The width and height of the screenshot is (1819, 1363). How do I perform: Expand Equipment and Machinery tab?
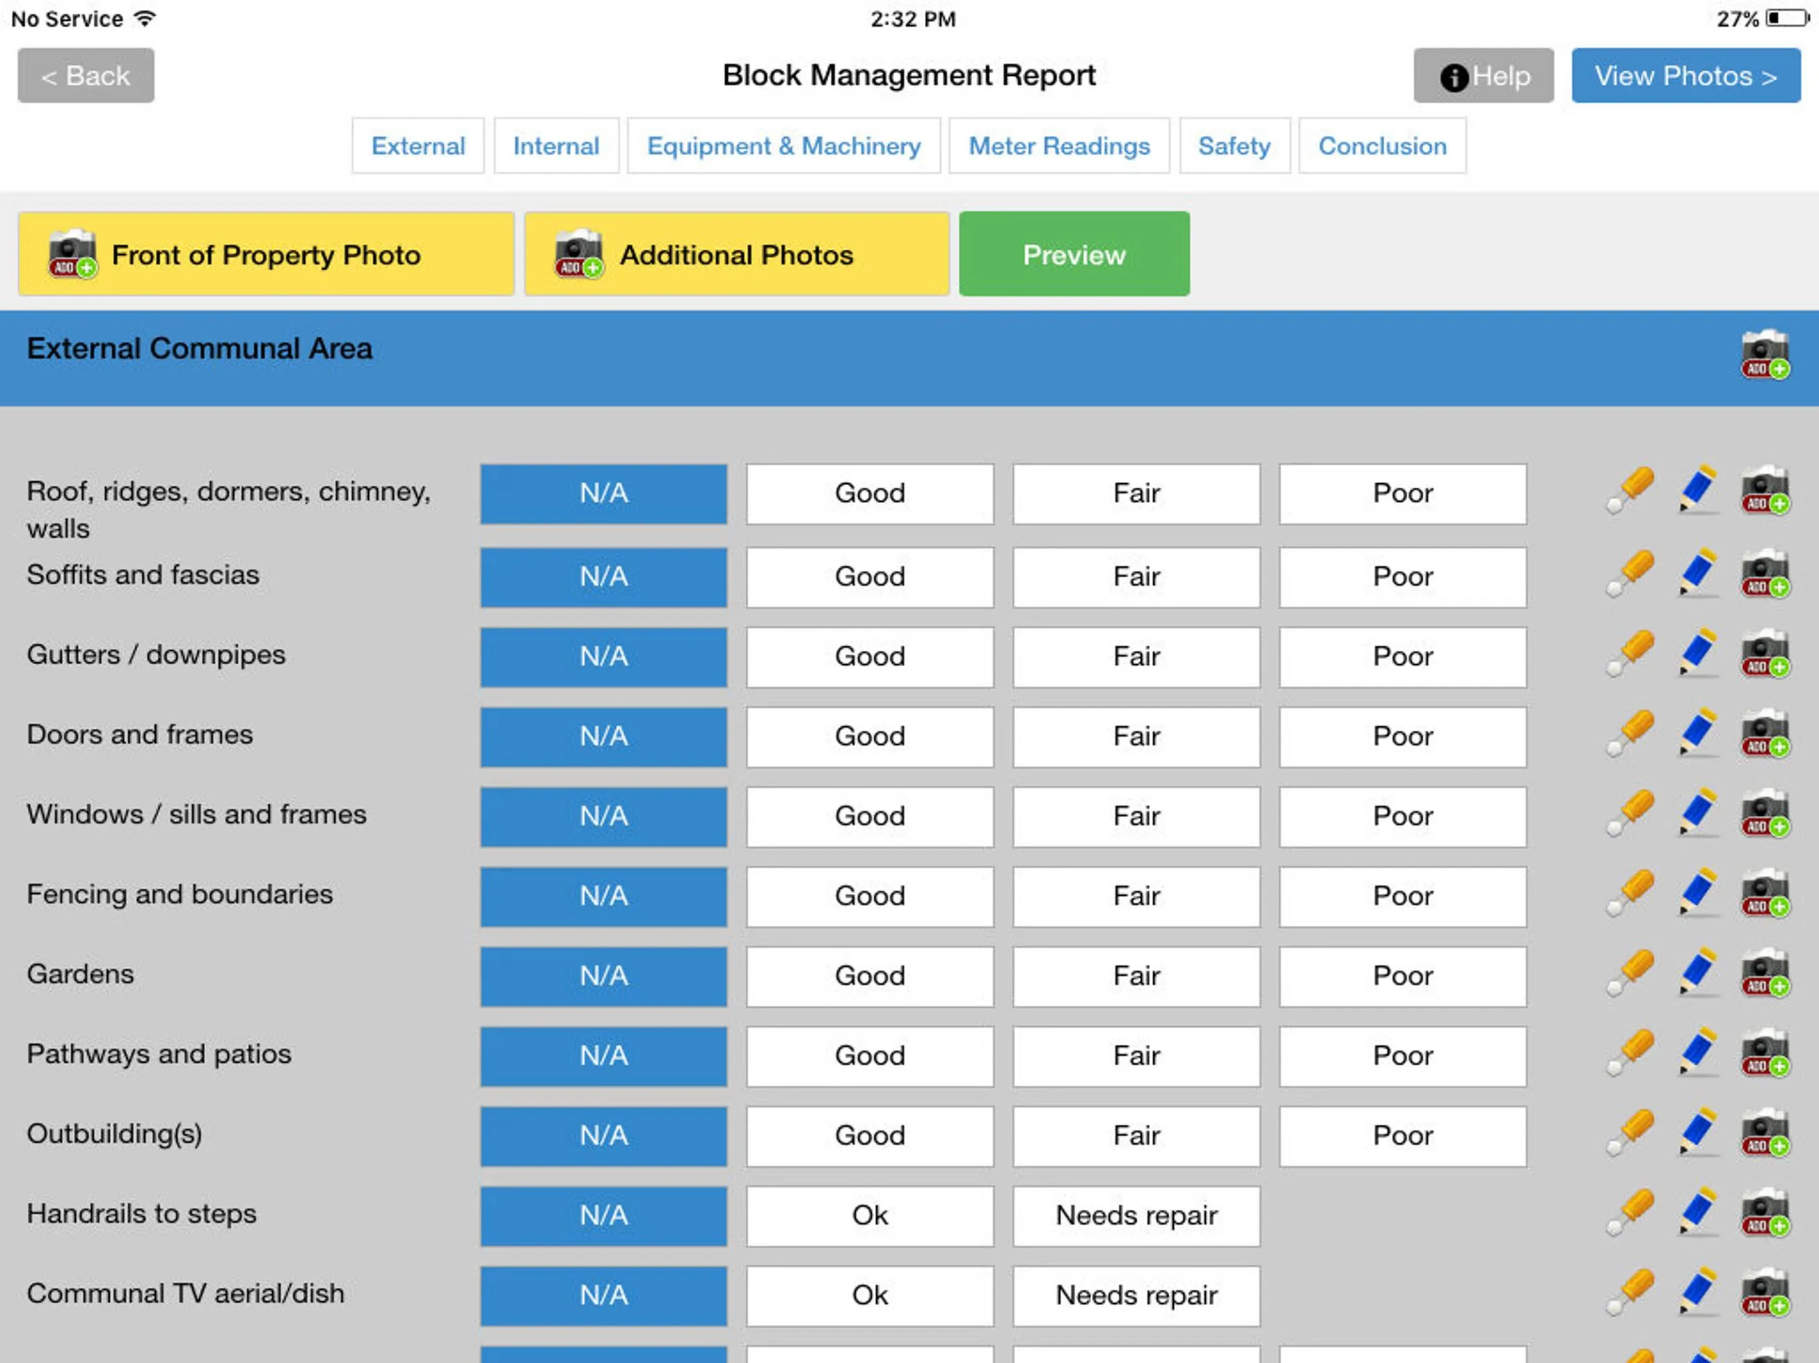[784, 144]
